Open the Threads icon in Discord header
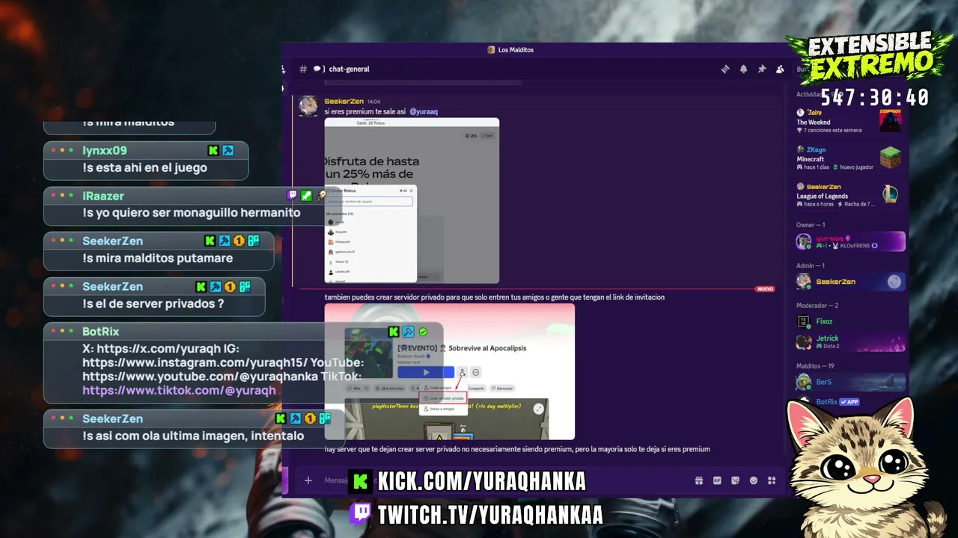The width and height of the screenshot is (958, 538). (725, 69)
